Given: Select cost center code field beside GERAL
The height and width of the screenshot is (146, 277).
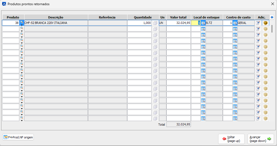Looking at the screenshot, I should pos(227,23).
